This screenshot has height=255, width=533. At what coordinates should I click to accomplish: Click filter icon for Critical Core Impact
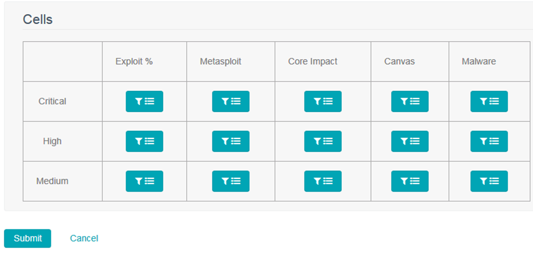point(323,101)
